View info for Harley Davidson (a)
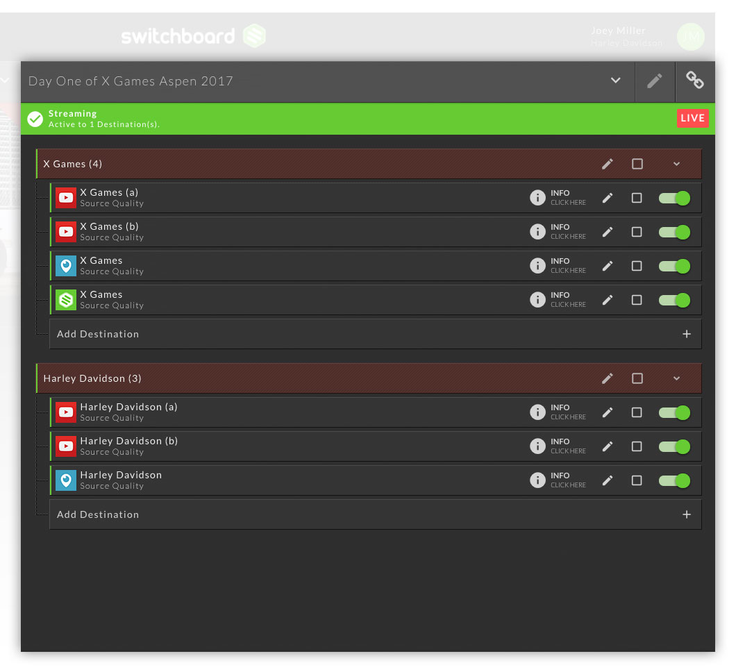 click(558, 412)
